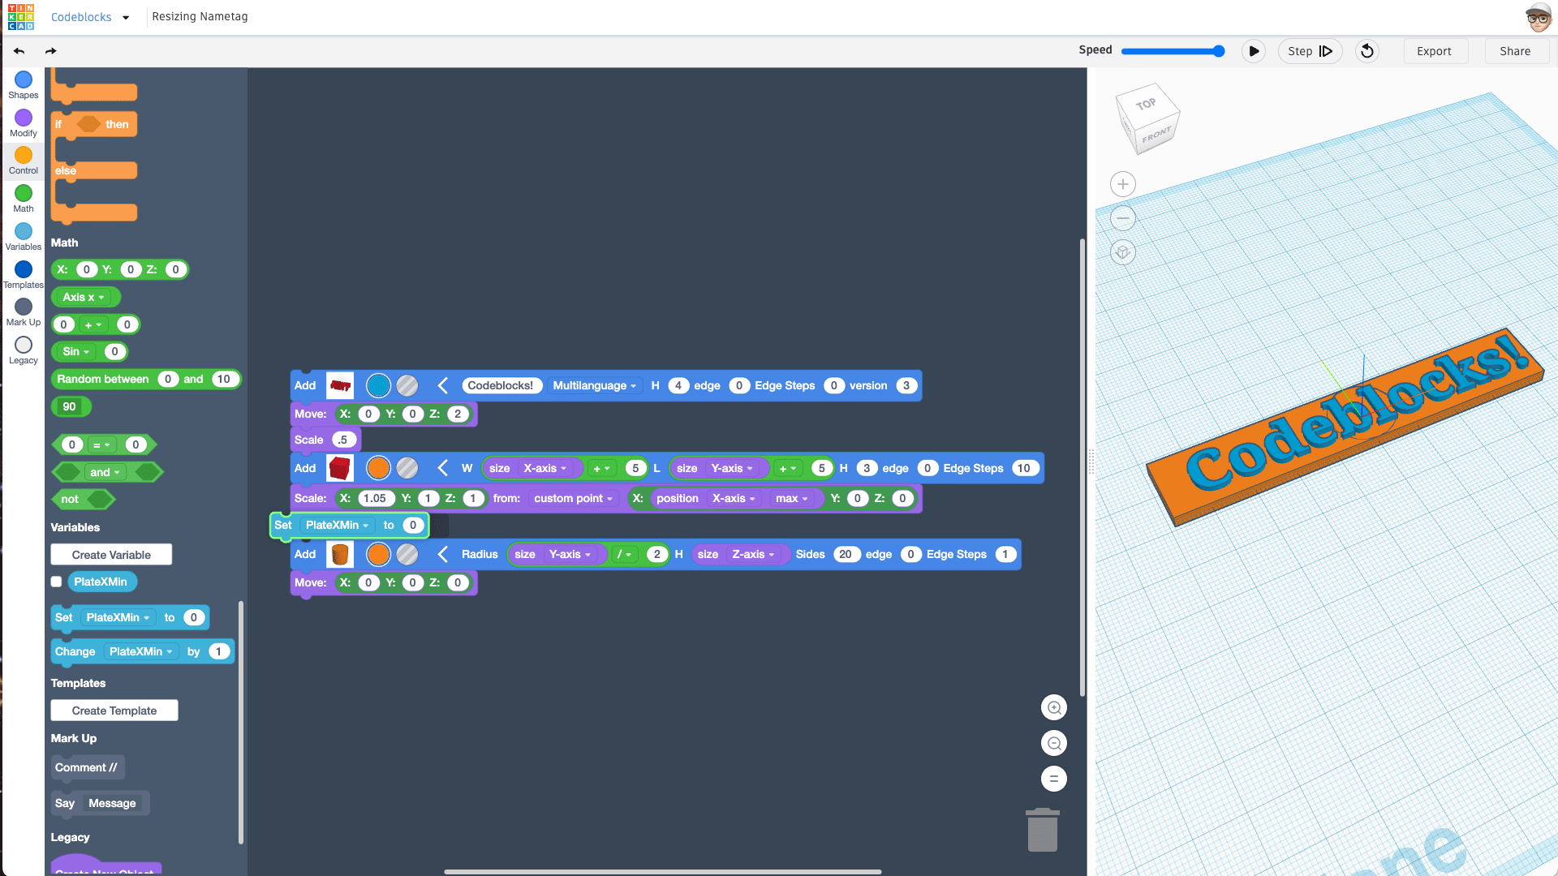The image size is (1558, 876).
Task: Toggle hole mode on the text block
Action: [407, 386]
